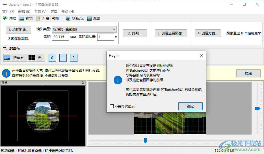Click the vertical field-of-view slider handle
This screenshot has height=154, width=264.
(257, 108)
